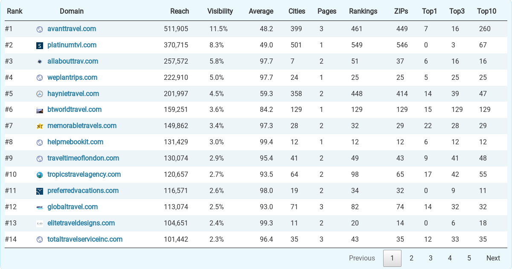
Task: Open the weplantrips.com domain link
Action: [x=73, y=77]
